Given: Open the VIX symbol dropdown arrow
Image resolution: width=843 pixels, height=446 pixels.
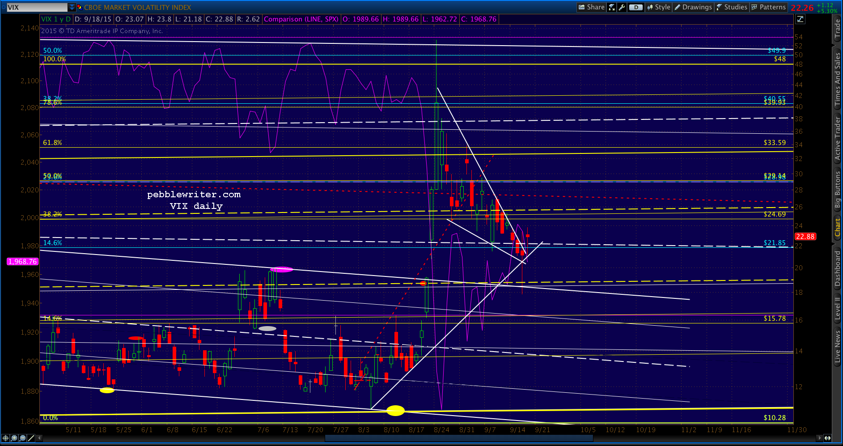Looking at the screenshot, I should point(72,7).
